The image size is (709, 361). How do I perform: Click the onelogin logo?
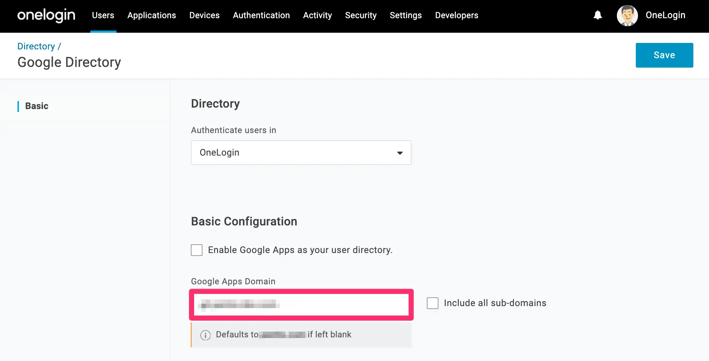[x=46, y=15]
